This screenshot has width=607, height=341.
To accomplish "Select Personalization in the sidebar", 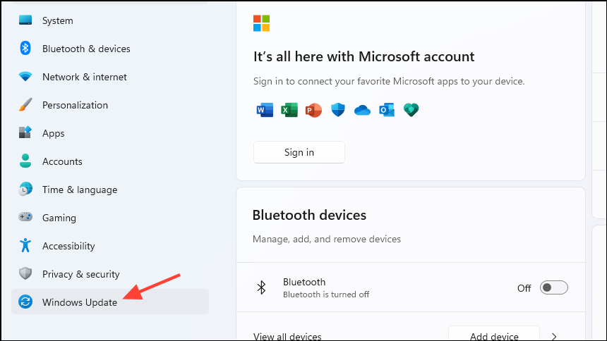I will click(110, 105).
